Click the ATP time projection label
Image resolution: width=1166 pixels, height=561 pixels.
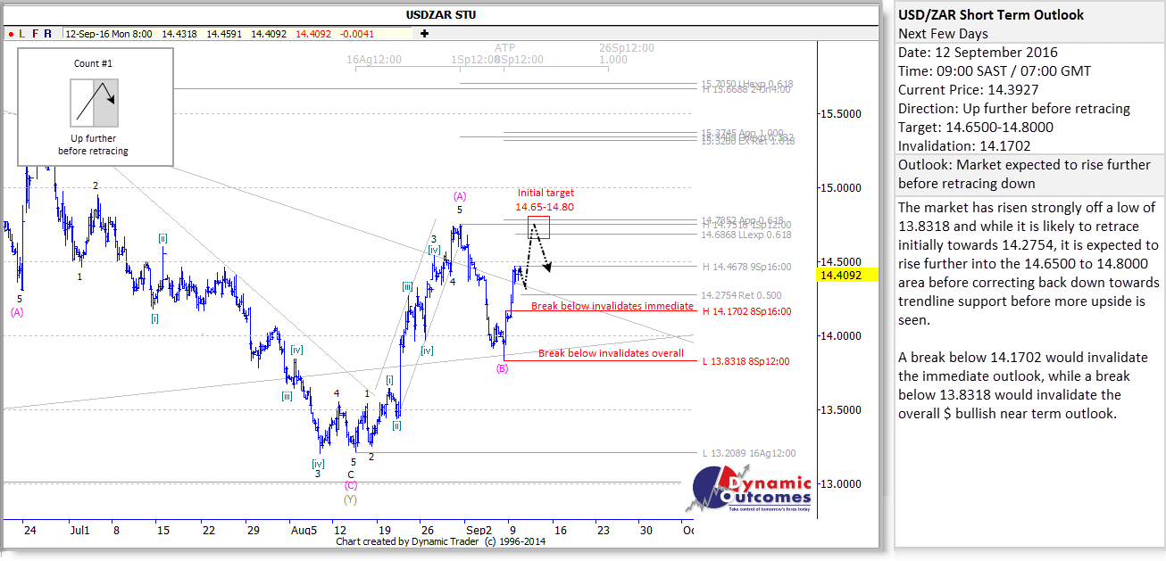tap(504, 47)
